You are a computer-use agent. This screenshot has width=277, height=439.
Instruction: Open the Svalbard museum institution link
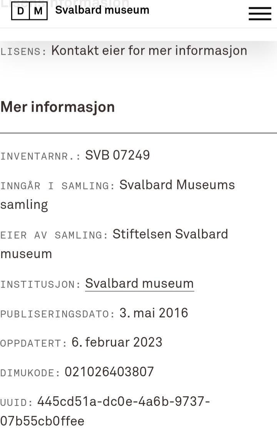[x=139, y=284]
